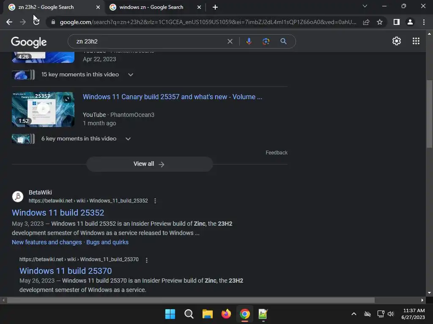The image size is (433, 324).
Task: Open the Google apps grid
Action: (416, 41)
